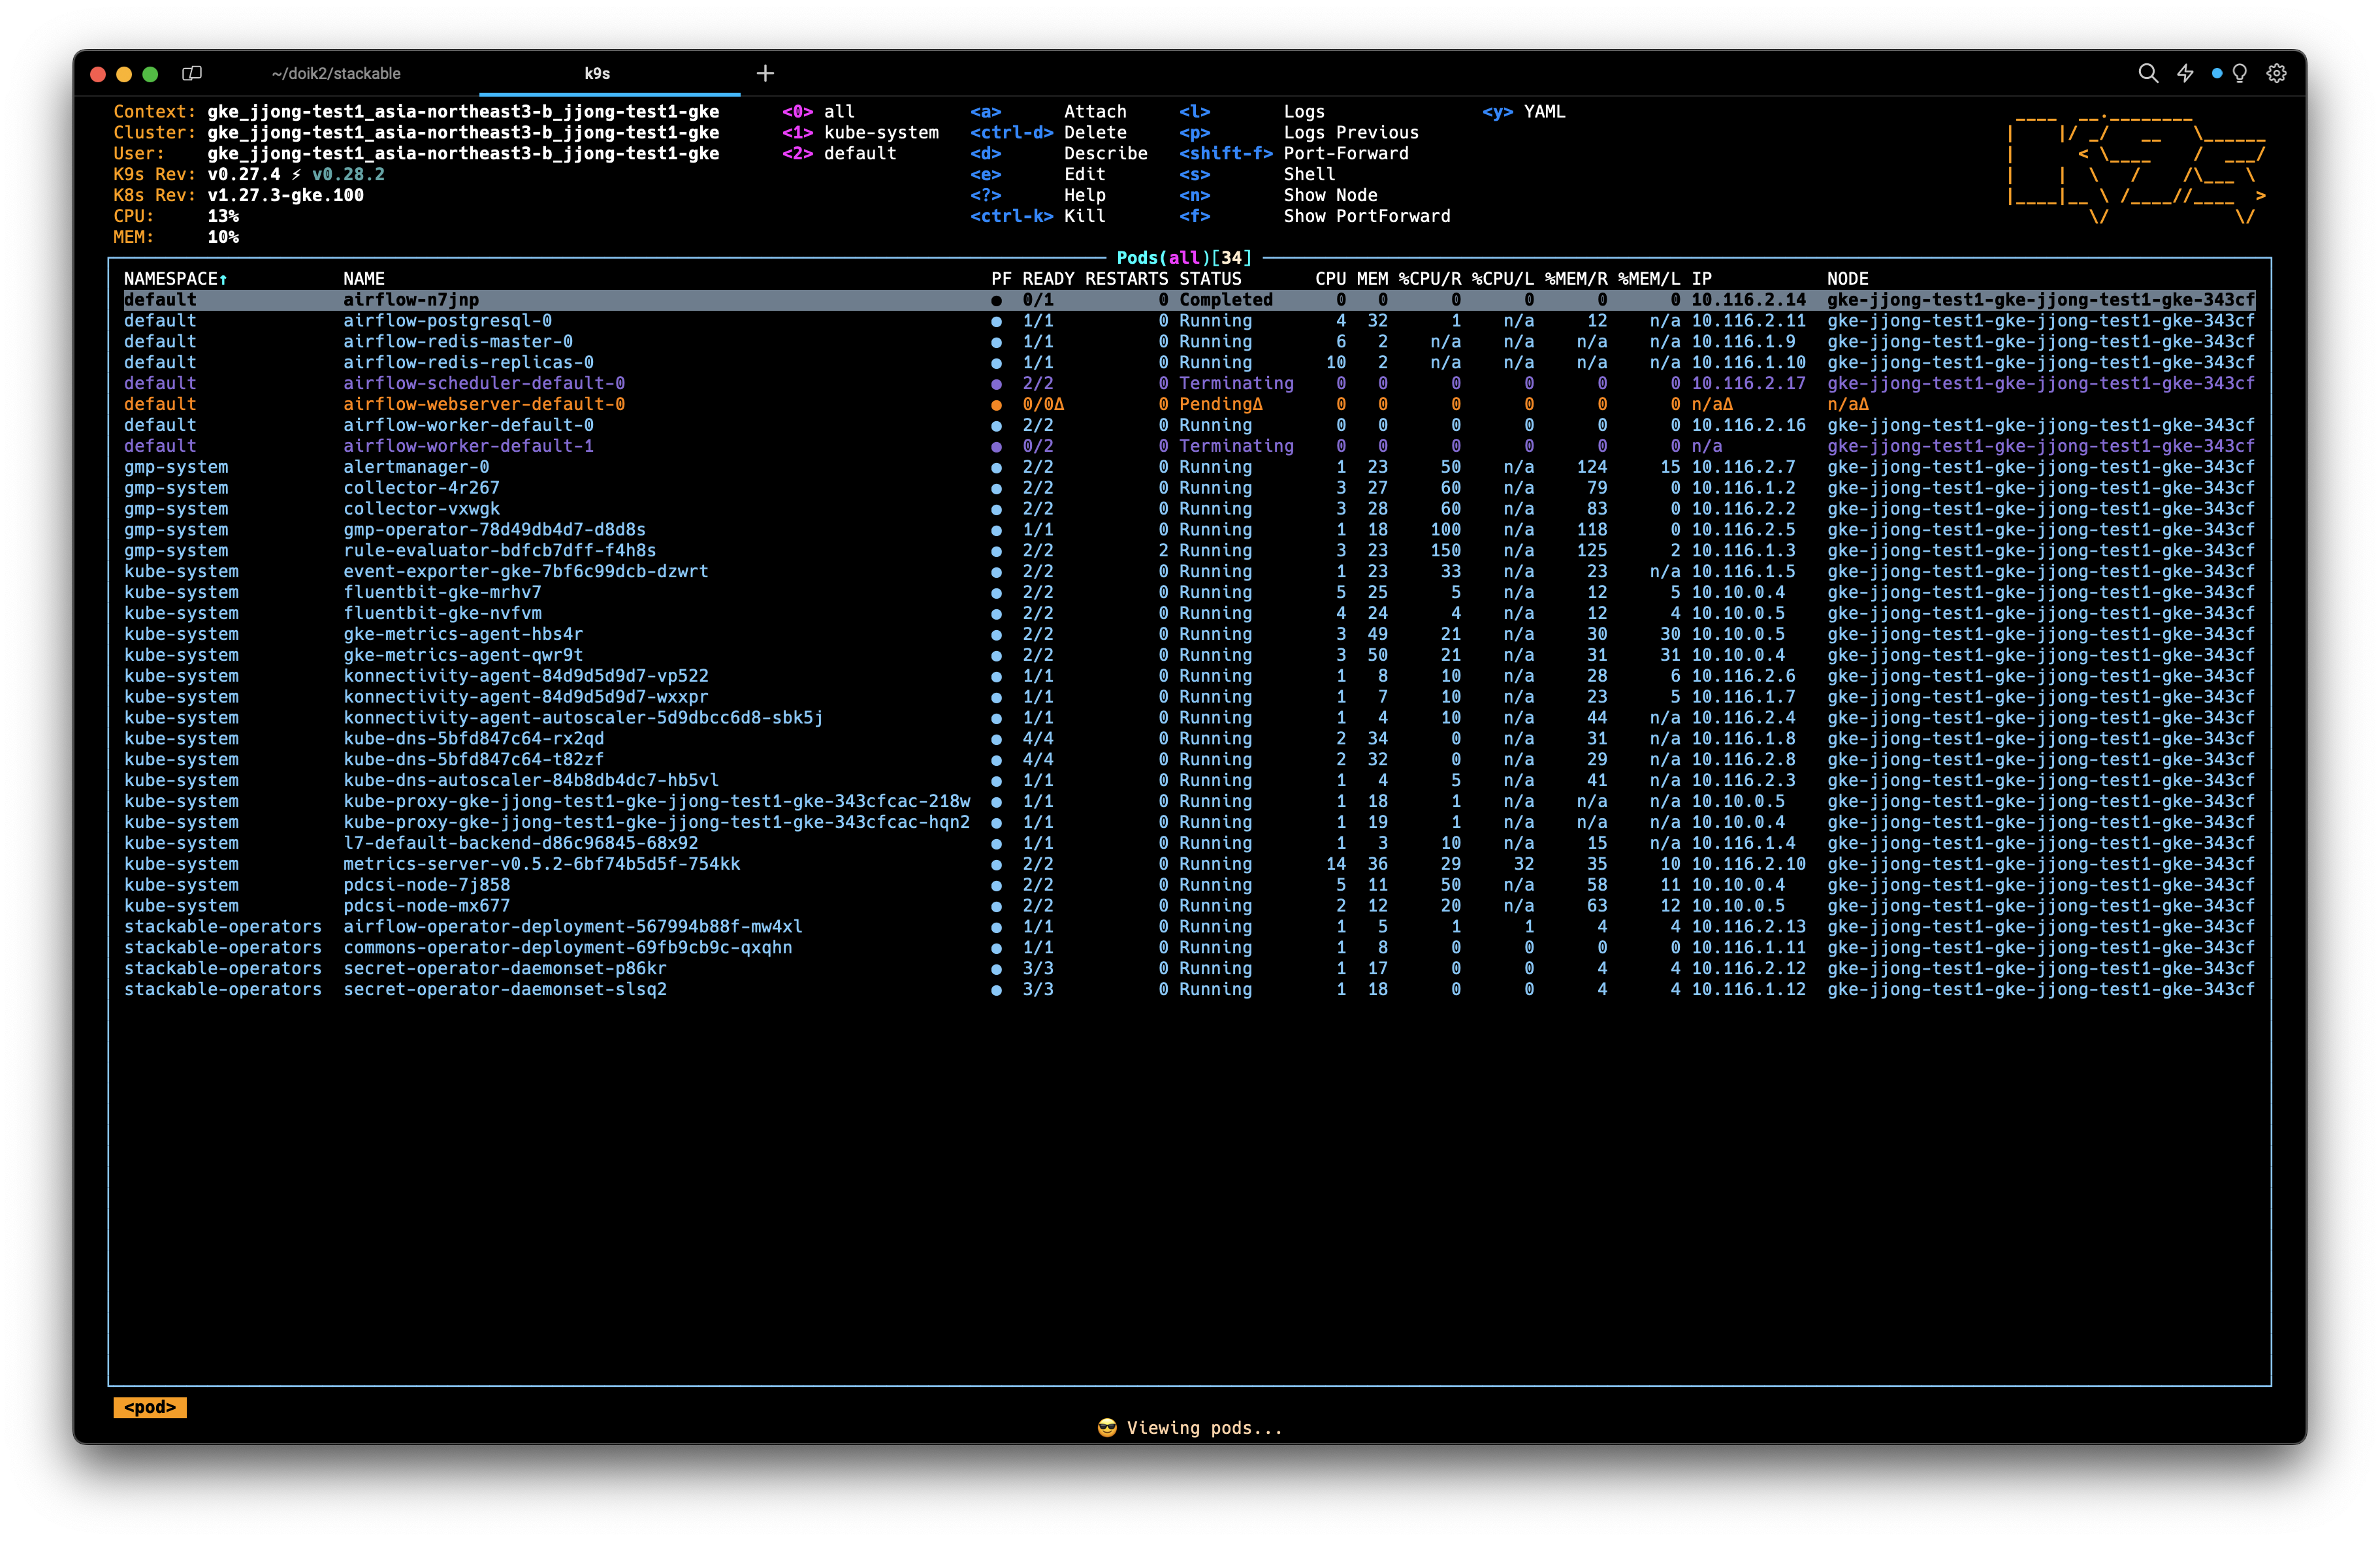The width and height of the screenshot is (2380, 1541).
Task: Open the terminal settings gear
Action: pyautogui.click(x=2277, y=73)
